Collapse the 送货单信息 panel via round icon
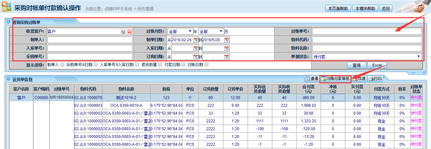 pyautogui.click(x=8, y=79)
